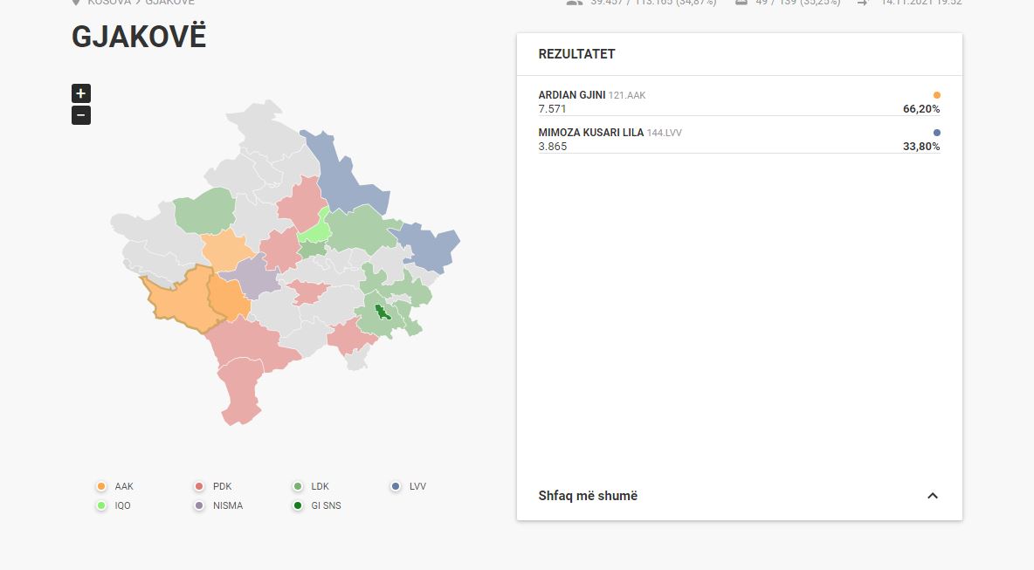
Task: Click the vote count 3.865
Action: point(553,147)
